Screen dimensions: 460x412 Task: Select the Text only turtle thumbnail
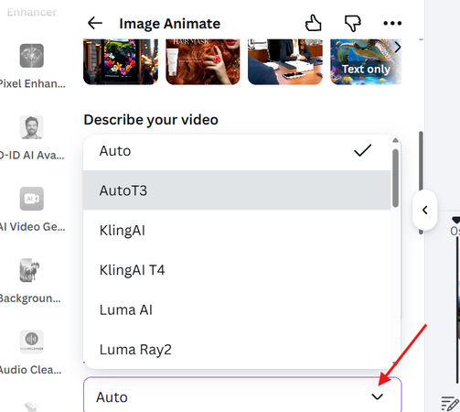pos(366,61)
